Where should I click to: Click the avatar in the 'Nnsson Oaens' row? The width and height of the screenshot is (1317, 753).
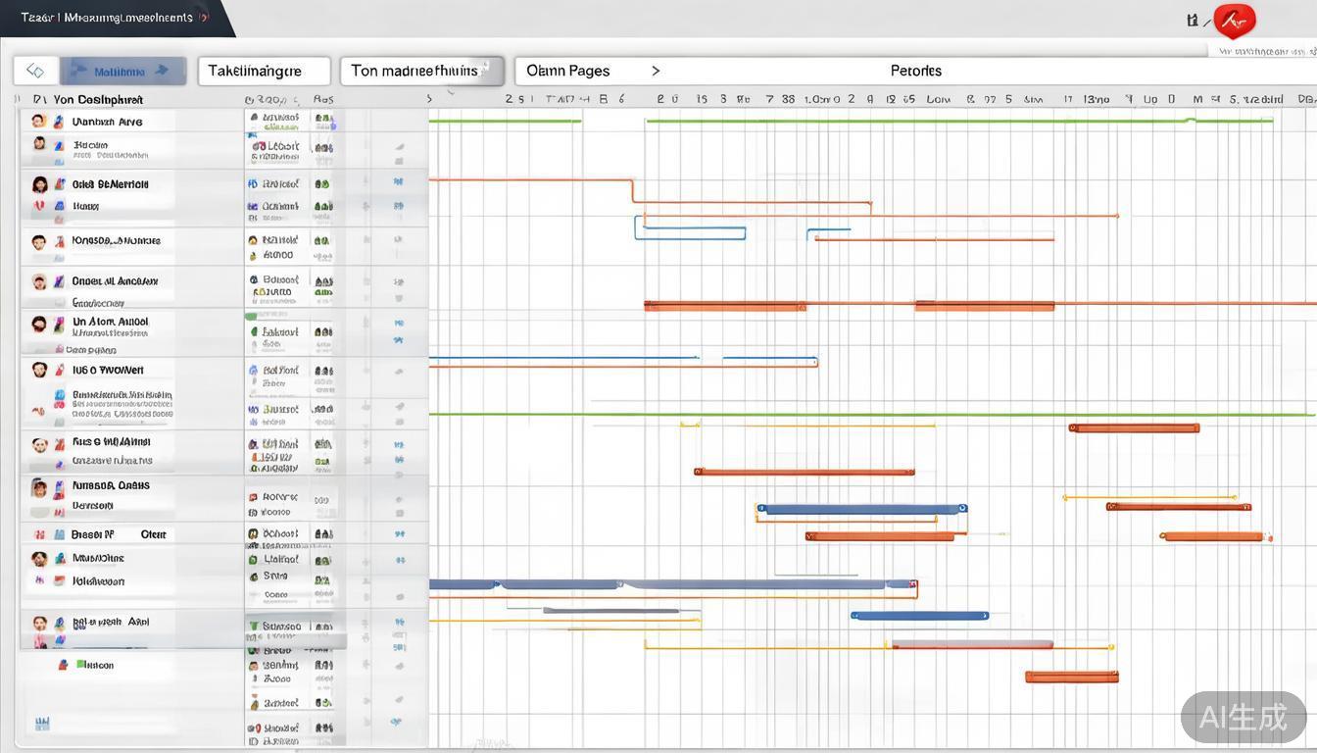(38, 487)
